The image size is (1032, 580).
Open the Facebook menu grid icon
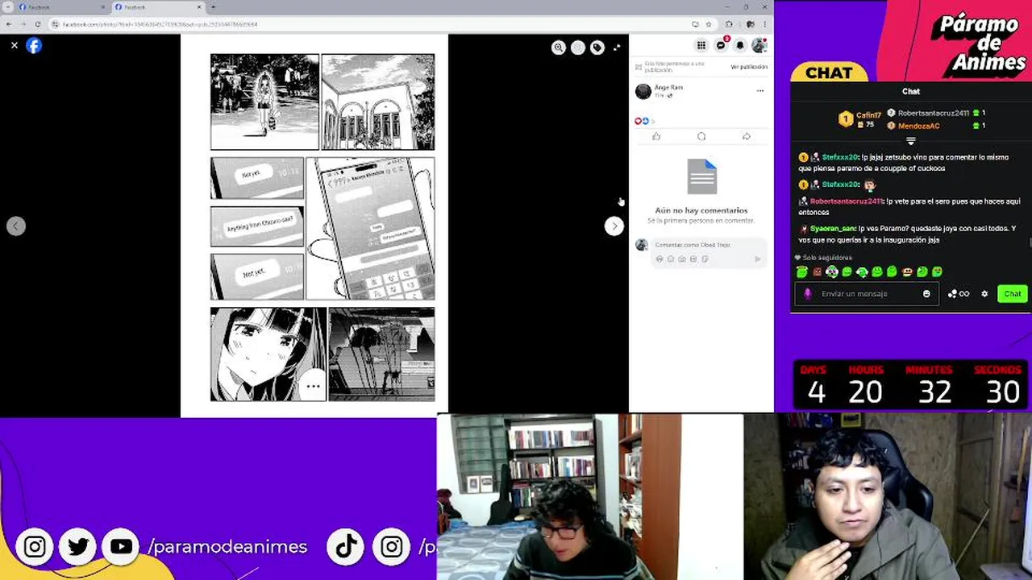pyautogui.click(x=701, y=46)
